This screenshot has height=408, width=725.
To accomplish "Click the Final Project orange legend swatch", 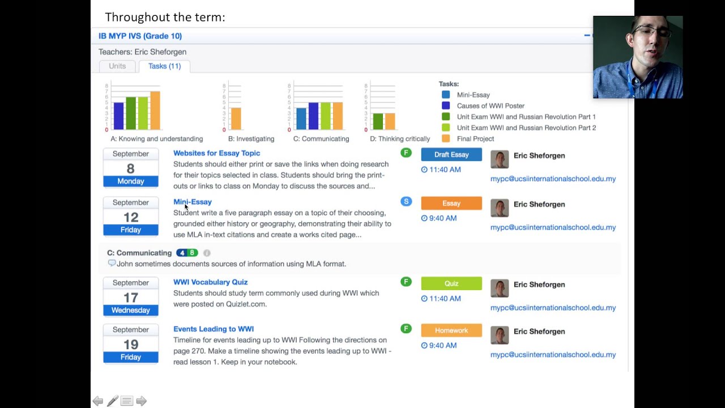I will [446, 139].
